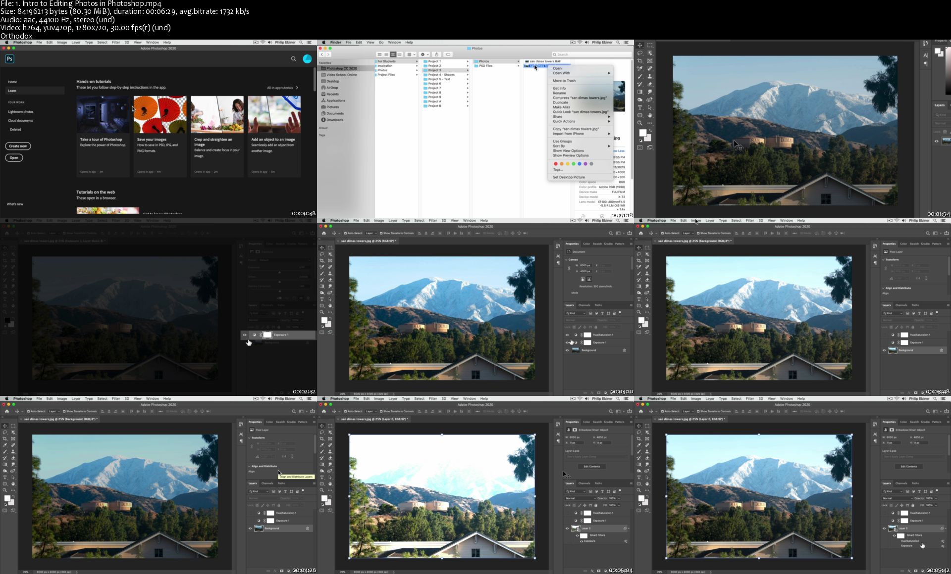Select the Zoom tool in the 00:01:54 frame
Screen dimensions: 951x574
pyautogui.click(x=640, y=123)
